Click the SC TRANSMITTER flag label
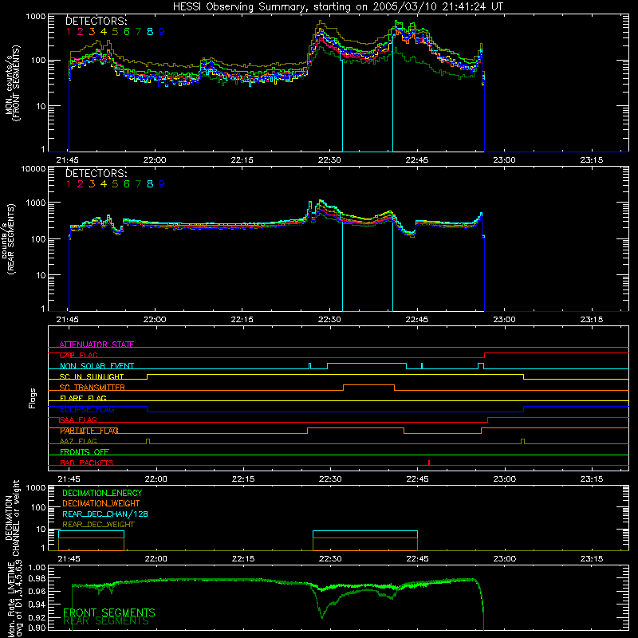Screen dimensions: 638x638 (93, 388)
